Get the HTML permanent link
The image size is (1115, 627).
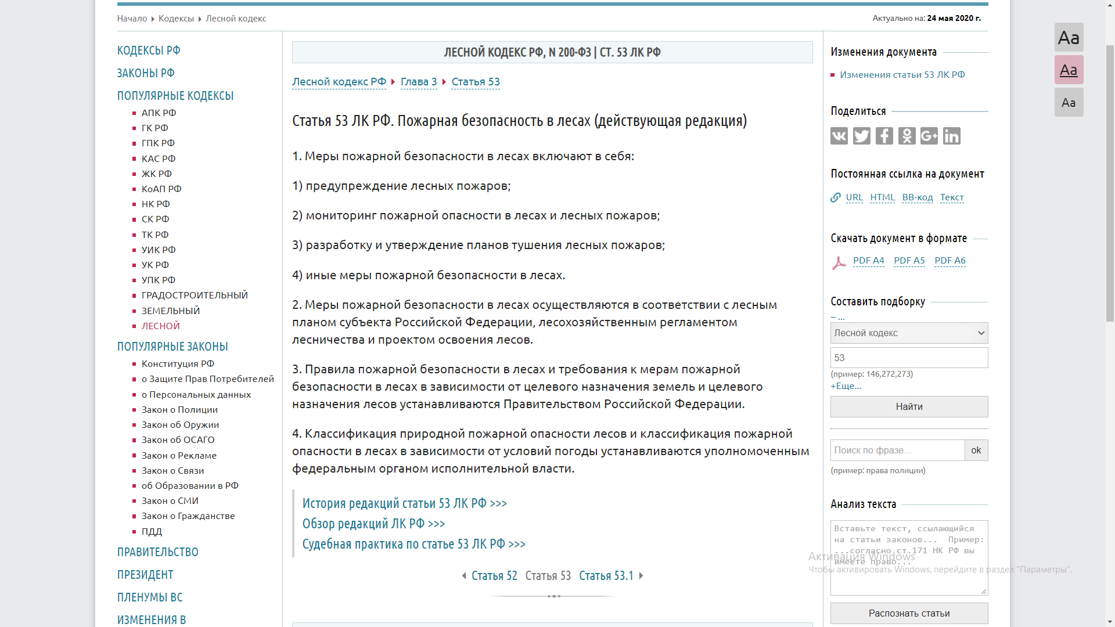coord(882,197)
